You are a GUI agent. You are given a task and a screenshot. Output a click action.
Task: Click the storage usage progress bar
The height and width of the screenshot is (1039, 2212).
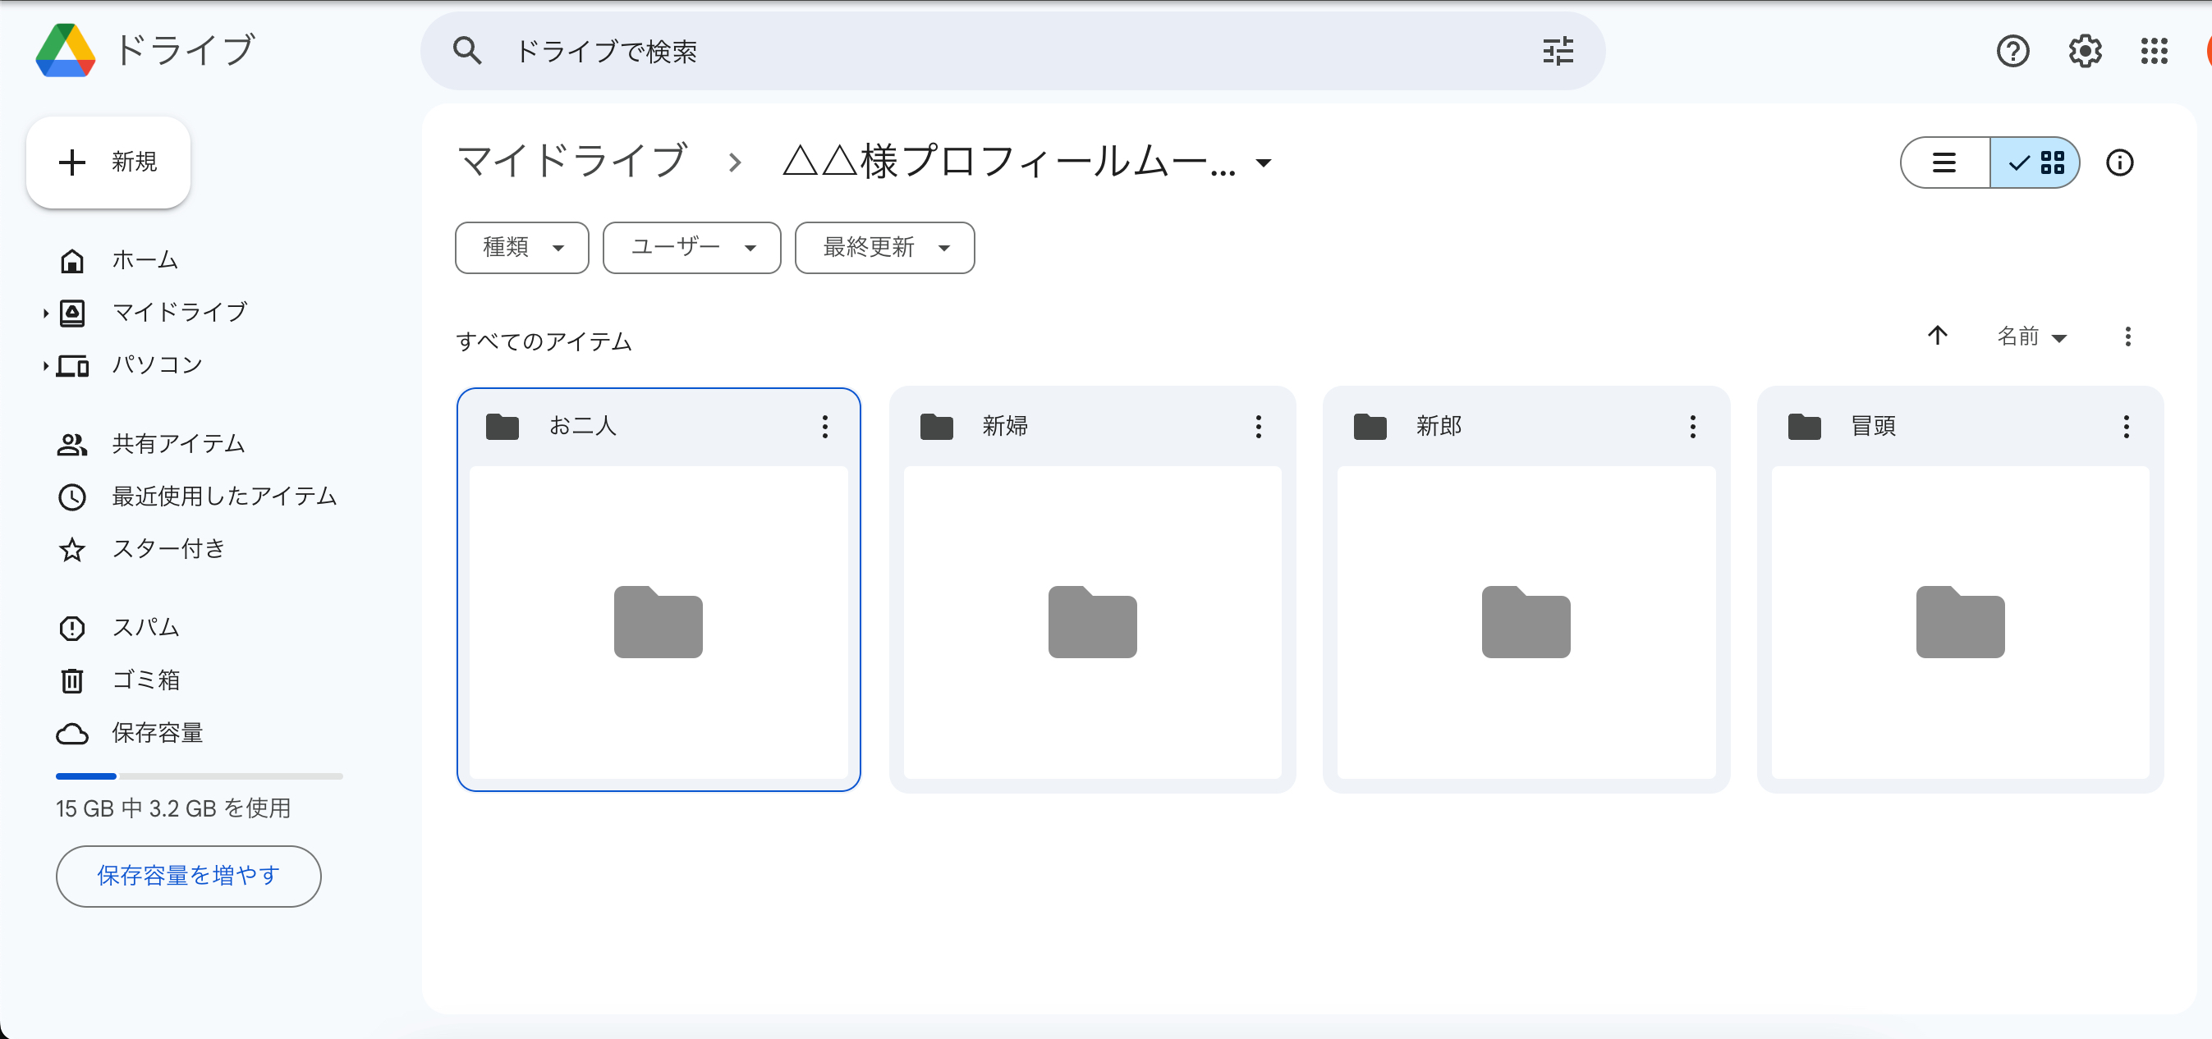click(x=199, y=776)
